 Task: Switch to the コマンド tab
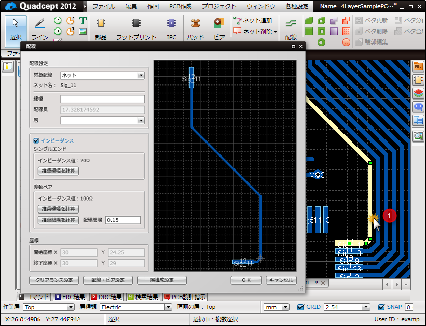click(x=34, y=297)
